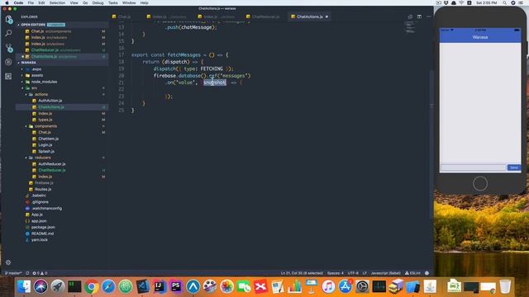Click the feedback smiley in status bar
The width and height of the screenshot is (529, 297).
427,273
